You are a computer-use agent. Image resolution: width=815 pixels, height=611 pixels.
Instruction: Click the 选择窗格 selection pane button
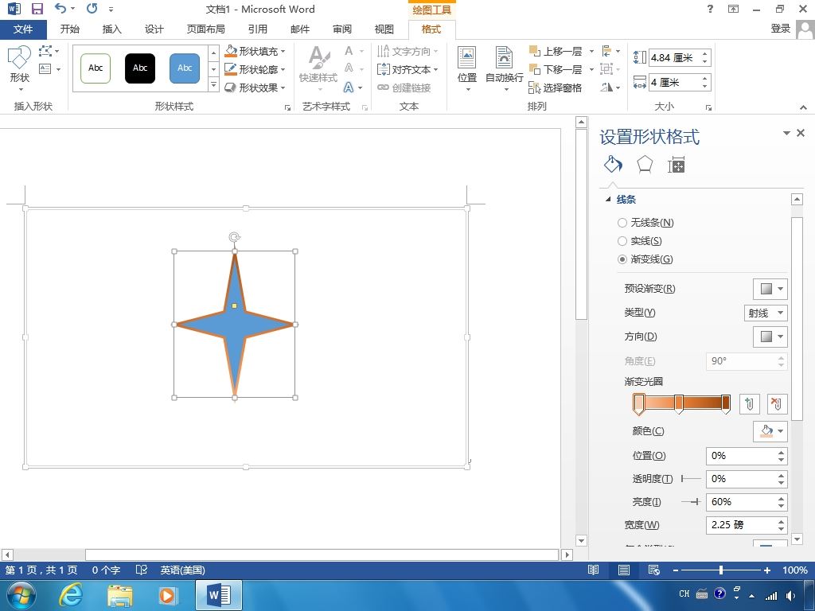pyautogui.click(x=556, y=88)
